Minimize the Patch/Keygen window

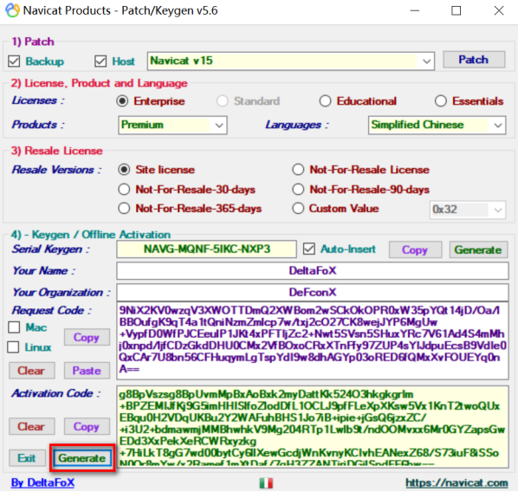pos(415,11)
